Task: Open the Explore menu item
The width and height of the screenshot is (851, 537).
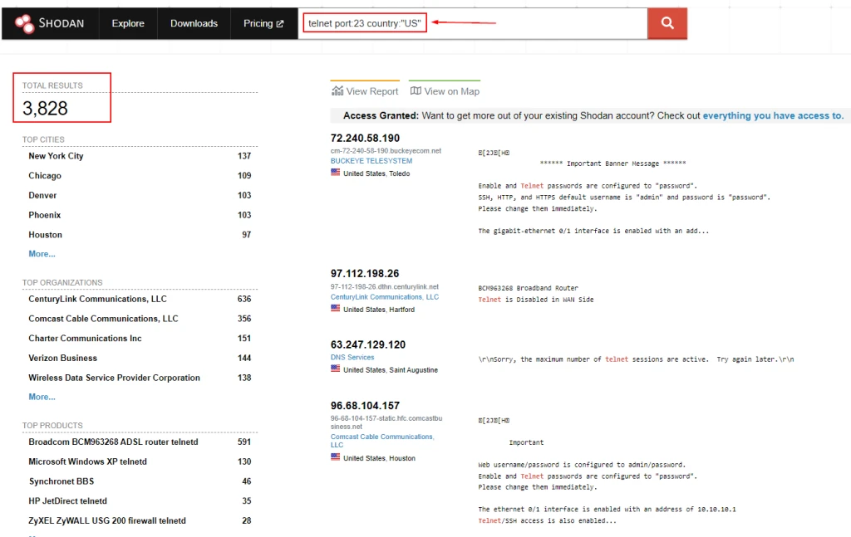Action: 128,23
